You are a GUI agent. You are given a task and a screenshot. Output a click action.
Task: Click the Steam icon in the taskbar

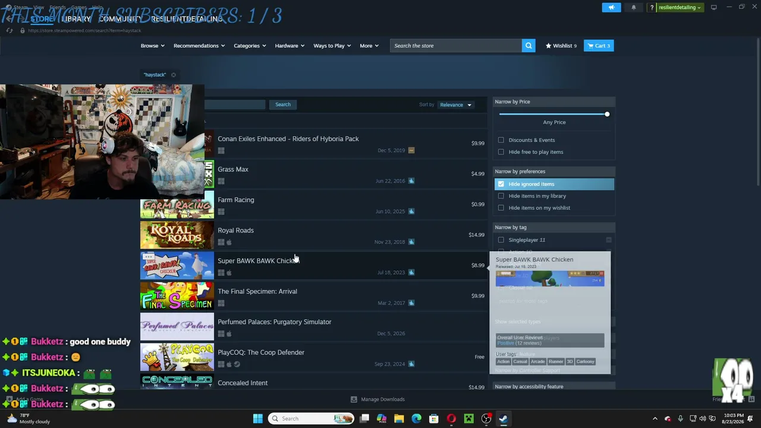[x=504, y=418]
